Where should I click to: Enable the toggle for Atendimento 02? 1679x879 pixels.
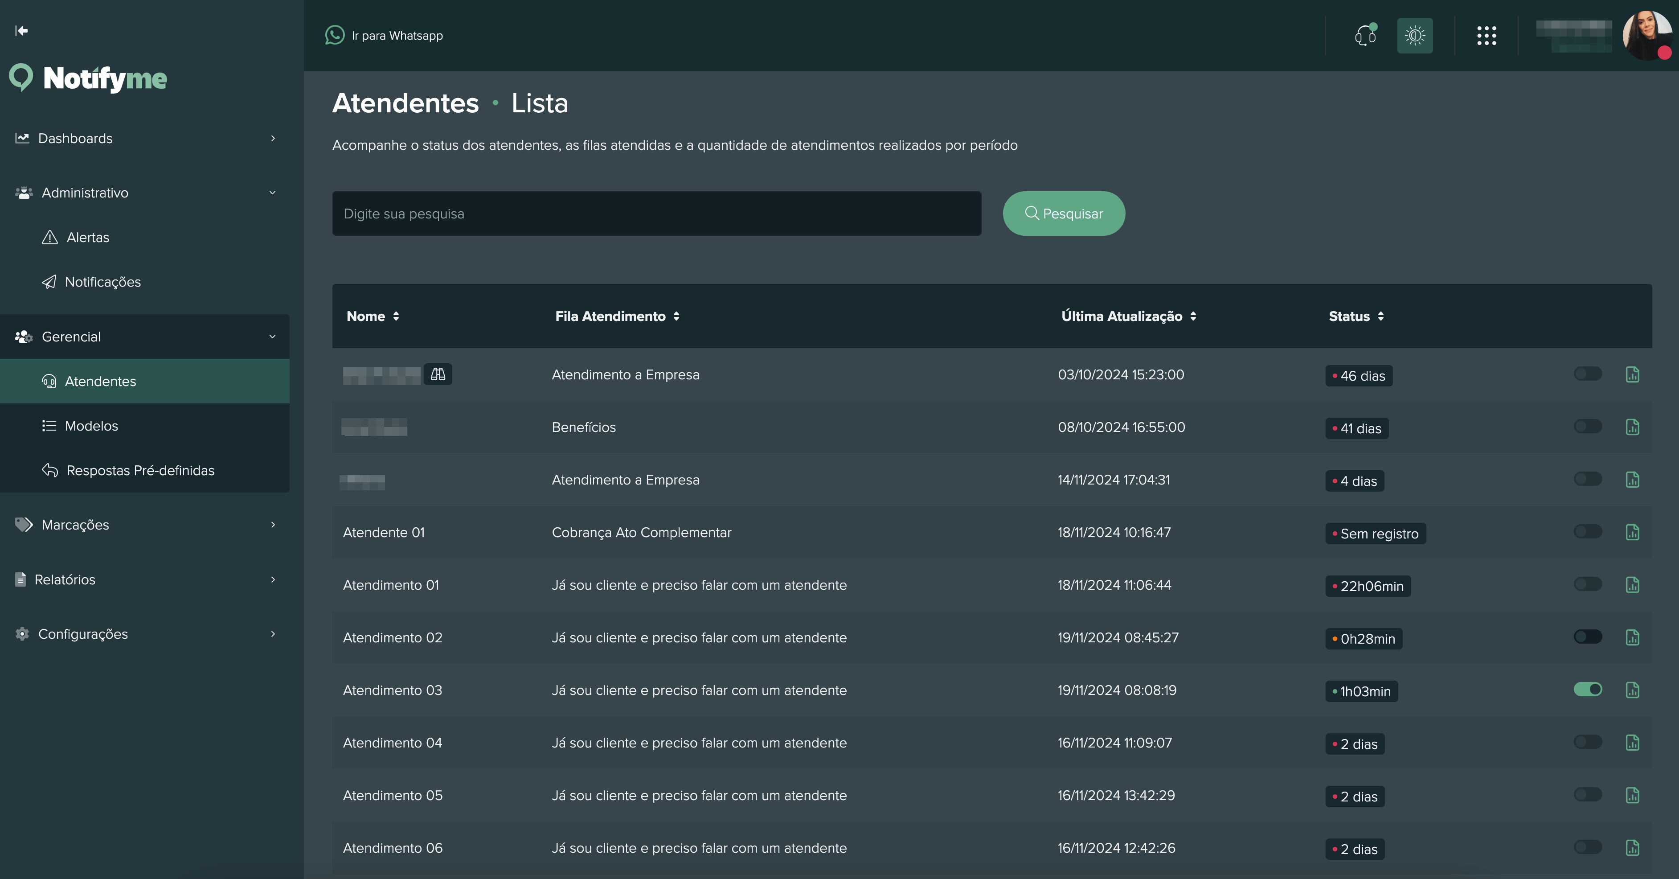[1588, 637]
